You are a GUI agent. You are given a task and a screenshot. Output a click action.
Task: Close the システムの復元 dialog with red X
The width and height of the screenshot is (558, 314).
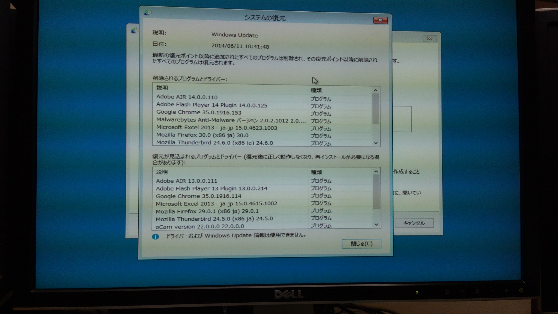380,20
